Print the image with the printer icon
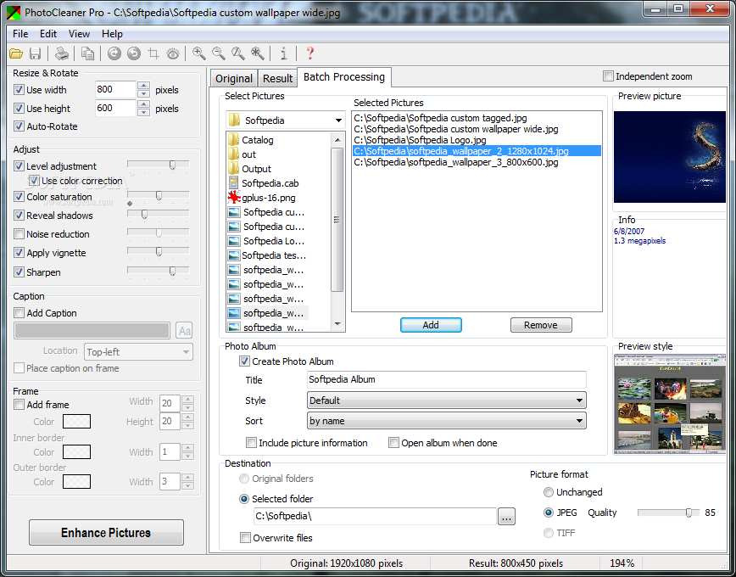 tap(62, 53)
